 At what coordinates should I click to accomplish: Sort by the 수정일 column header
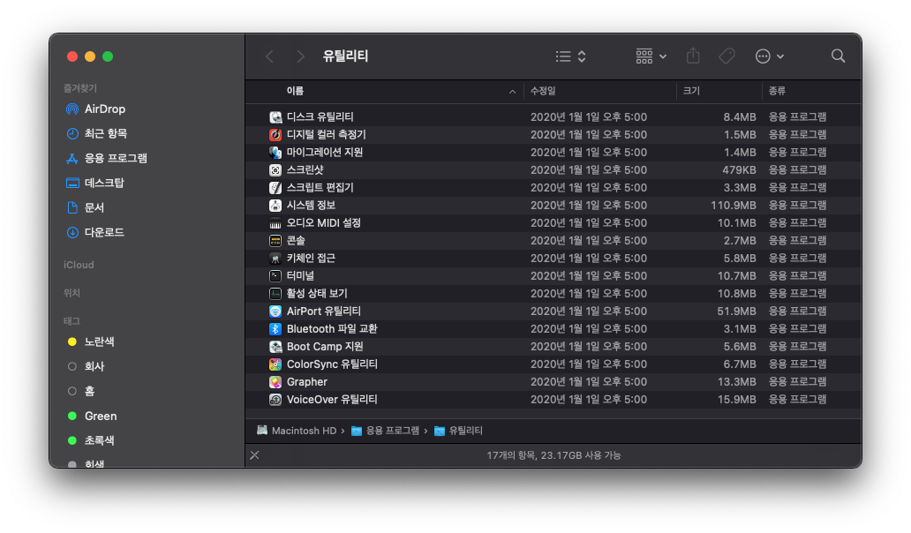(x=543, y=91)
